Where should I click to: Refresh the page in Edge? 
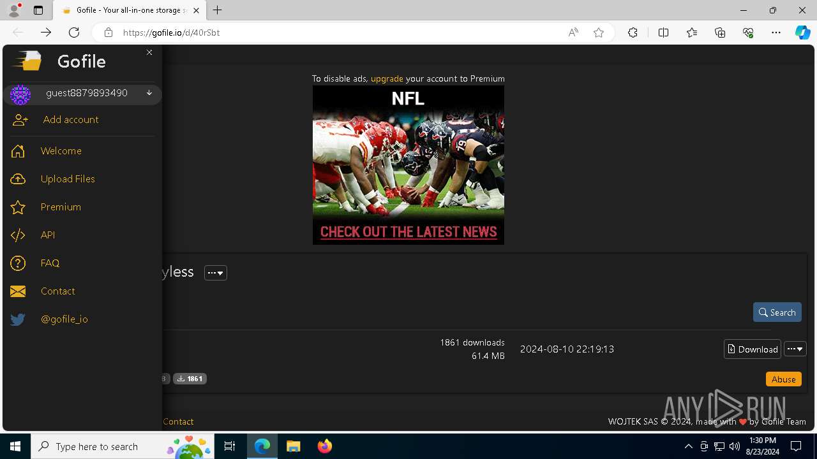click(x=74, y=33)
